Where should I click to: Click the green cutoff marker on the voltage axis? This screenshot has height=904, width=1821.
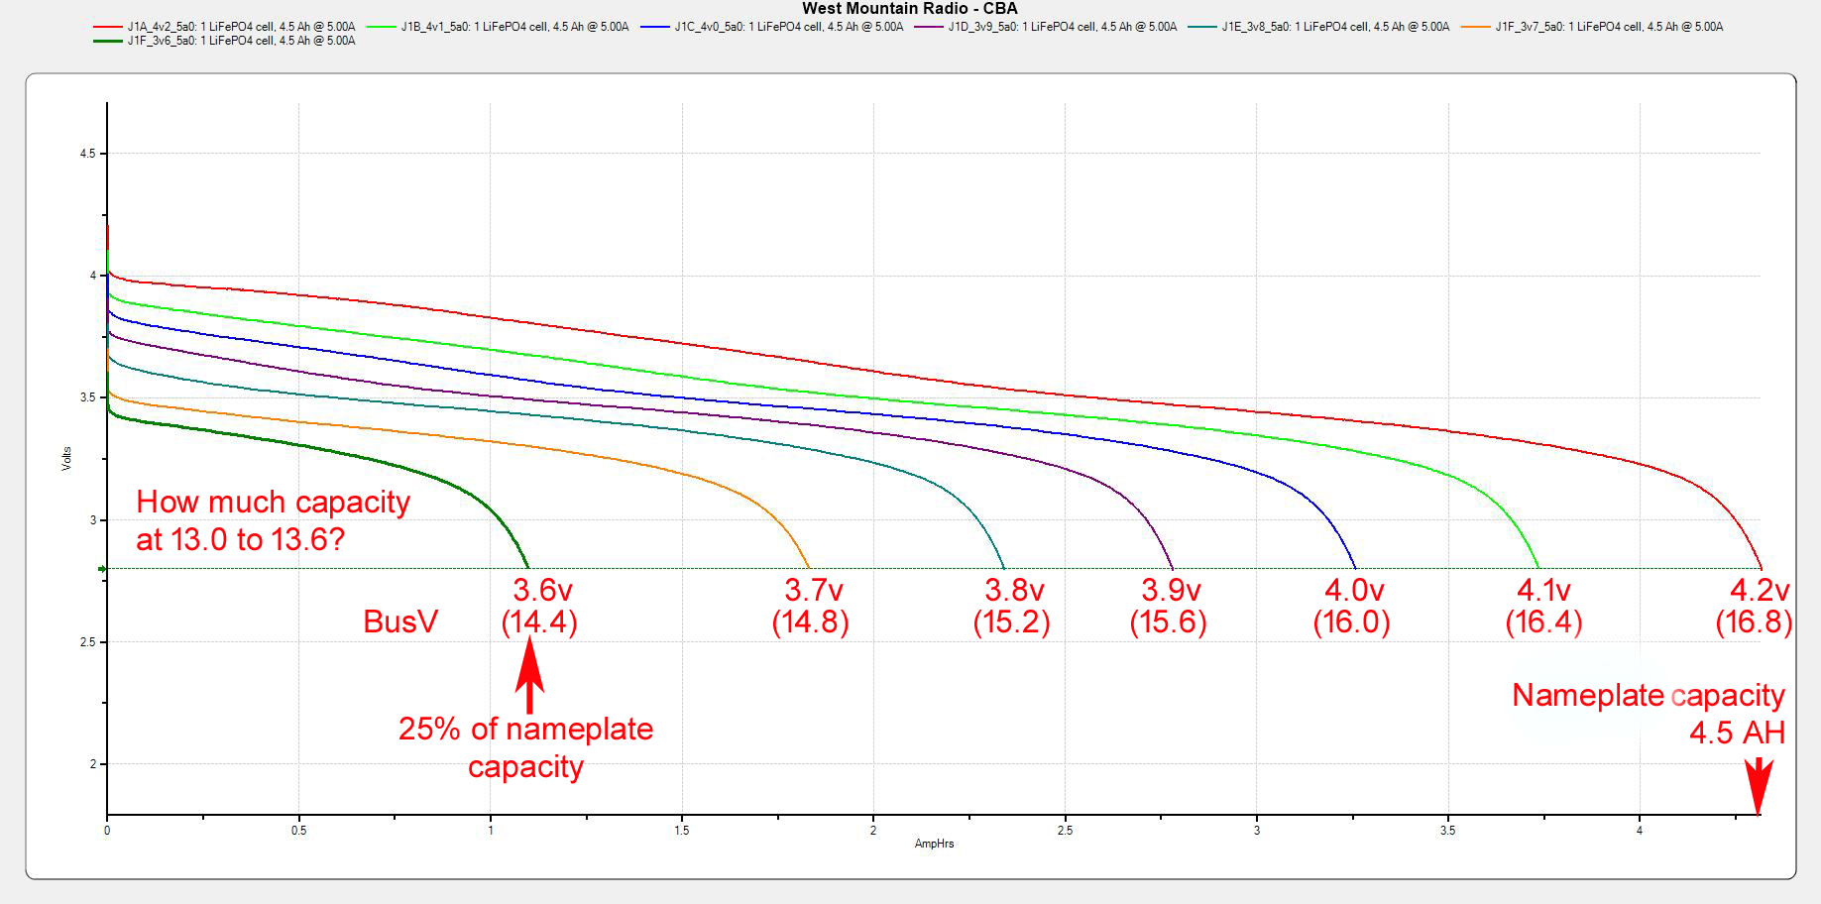(101, 569)
